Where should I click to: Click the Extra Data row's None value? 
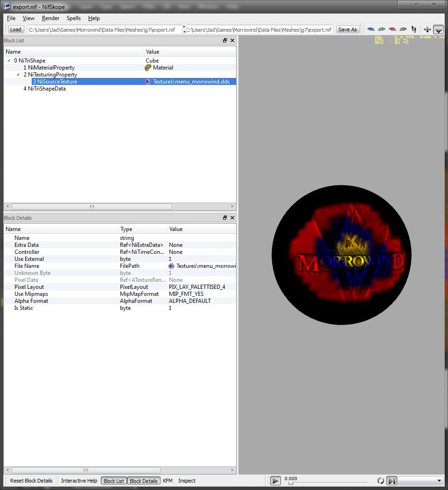click(x=176, y=245)
